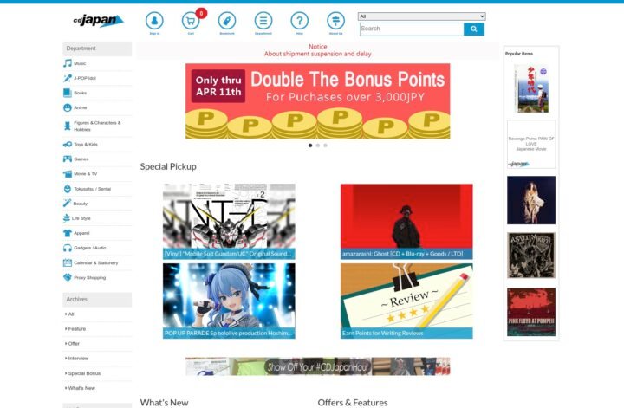Open the amazarashi: Ghost pickup
The width and height of the screenshot is (624, 408).
click(406, 222)
